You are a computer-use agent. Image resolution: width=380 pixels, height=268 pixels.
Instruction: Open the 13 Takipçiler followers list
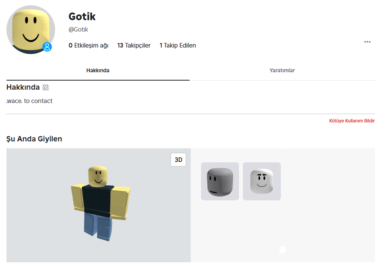pyautogui.click(x=134, y=45)
